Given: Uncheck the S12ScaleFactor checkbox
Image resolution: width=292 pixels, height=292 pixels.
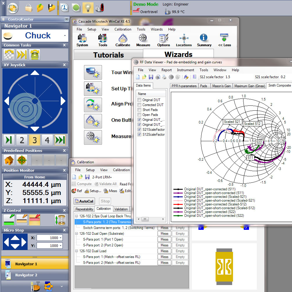Looking at the screenshot, I should pyautogui.click(x=139, y=135).
